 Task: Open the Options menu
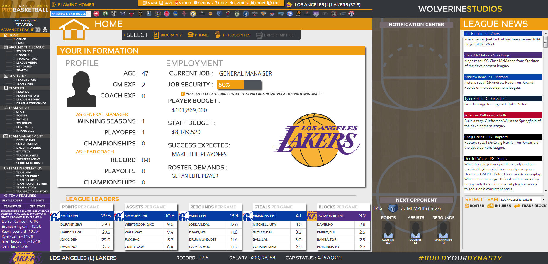203,3
